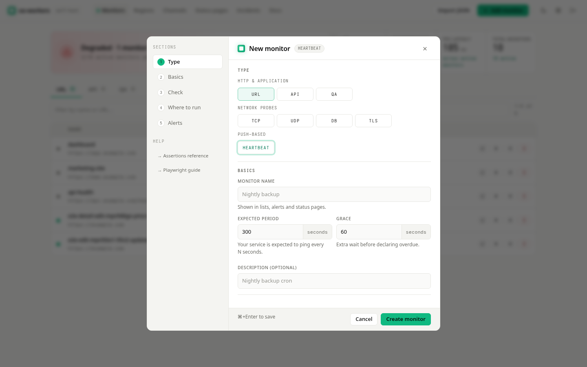Click the "New monitor" title
Screen dimensions: 587x367
(x=269, y=49)
